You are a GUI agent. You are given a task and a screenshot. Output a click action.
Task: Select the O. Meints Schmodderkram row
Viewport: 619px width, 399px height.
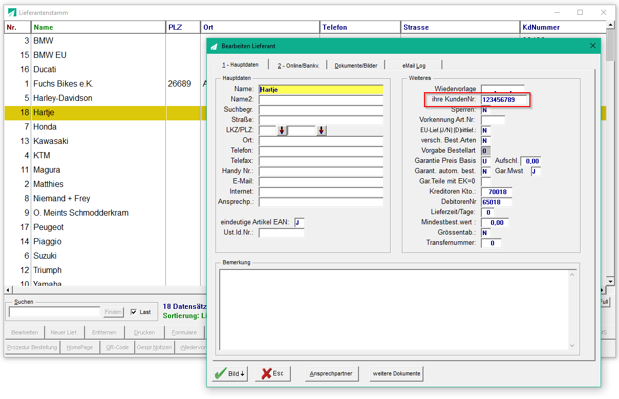[105, 213]
